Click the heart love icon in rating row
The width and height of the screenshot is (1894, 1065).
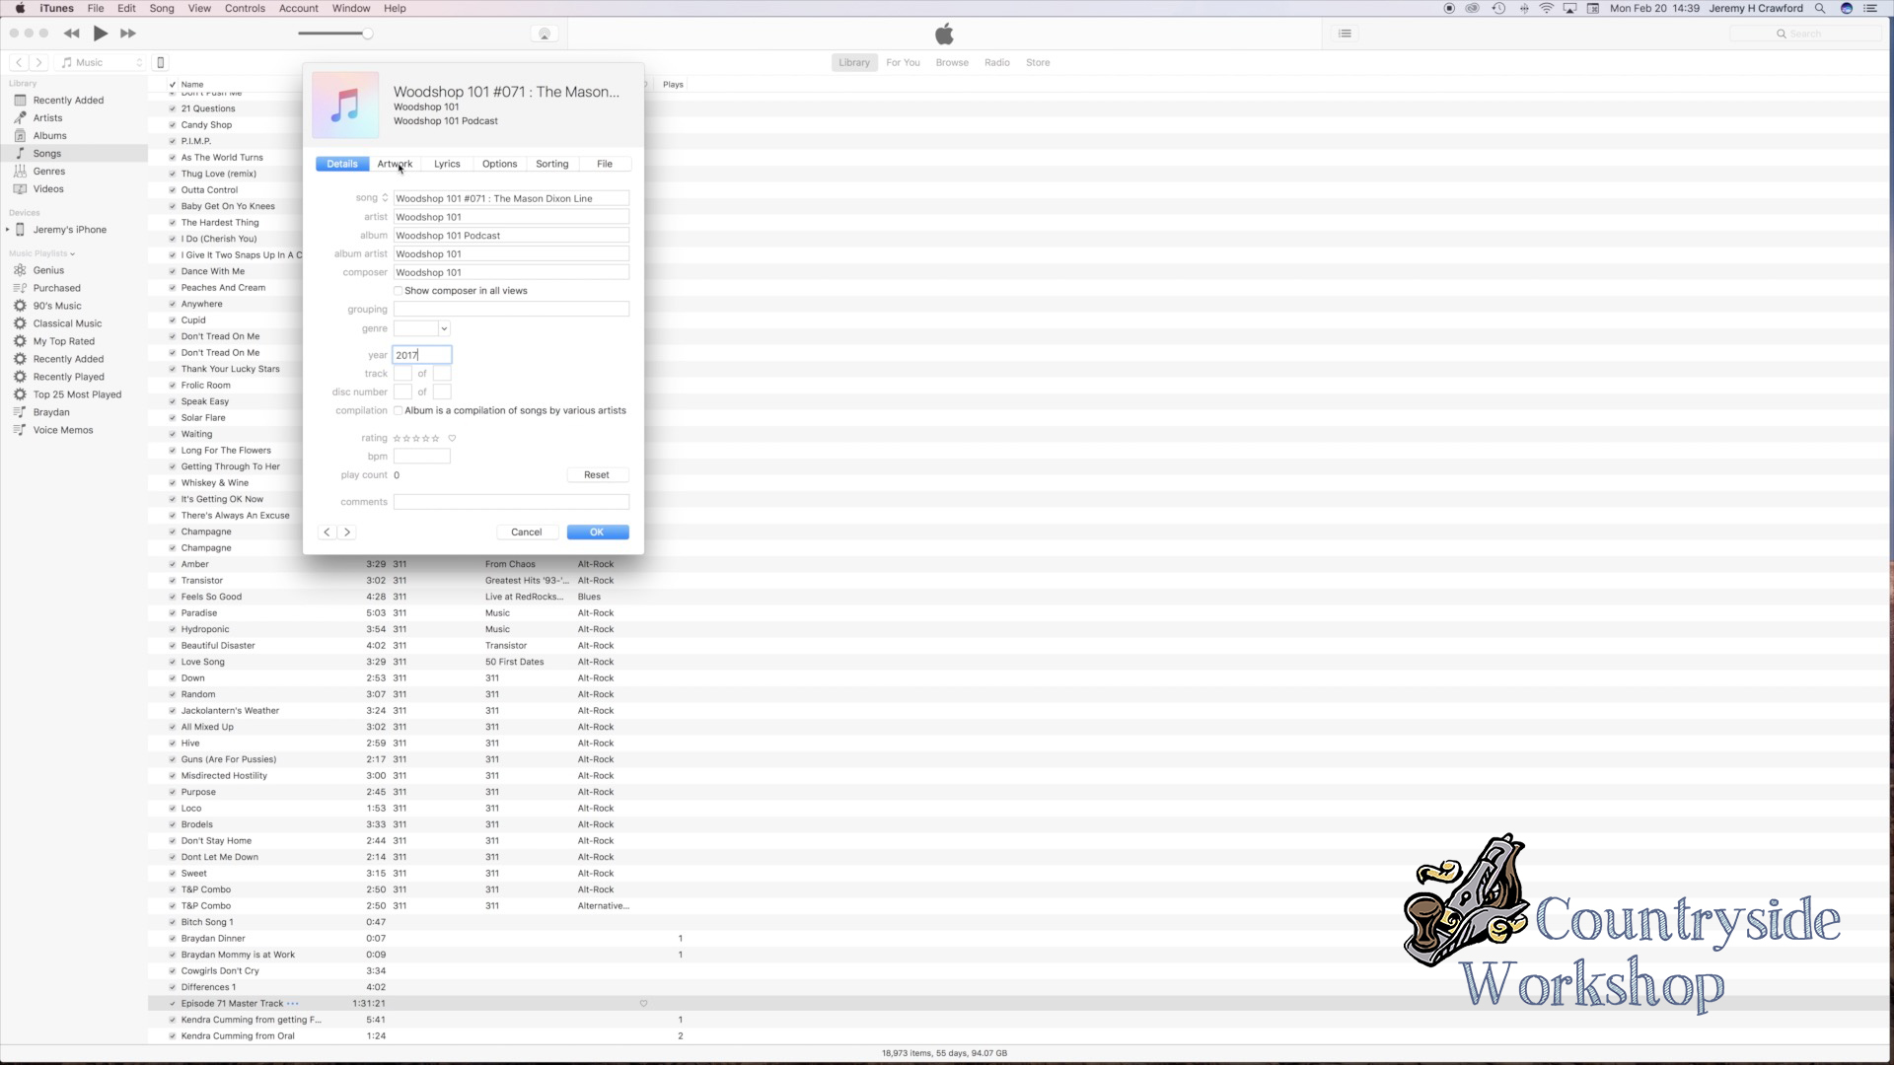tap(452, 438)
